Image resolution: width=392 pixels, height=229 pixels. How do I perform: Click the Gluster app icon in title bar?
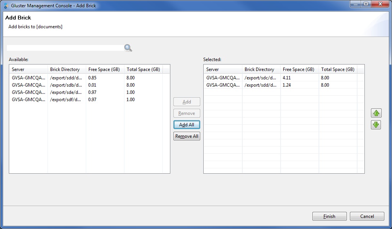[6, 6]
